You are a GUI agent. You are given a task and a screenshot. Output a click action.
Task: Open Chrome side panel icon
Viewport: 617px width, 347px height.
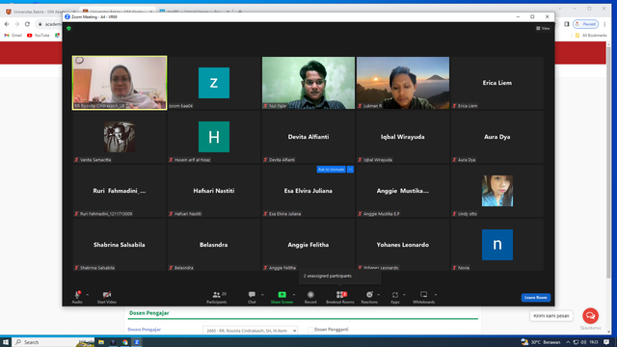click(x=567, y=24)
